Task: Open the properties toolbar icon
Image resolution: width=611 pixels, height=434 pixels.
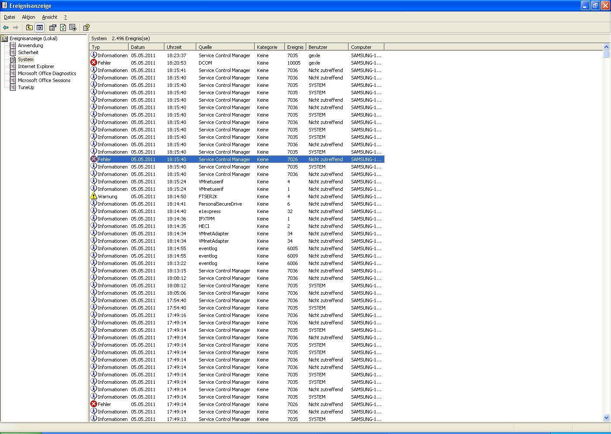Action: [x=53, y=28]
